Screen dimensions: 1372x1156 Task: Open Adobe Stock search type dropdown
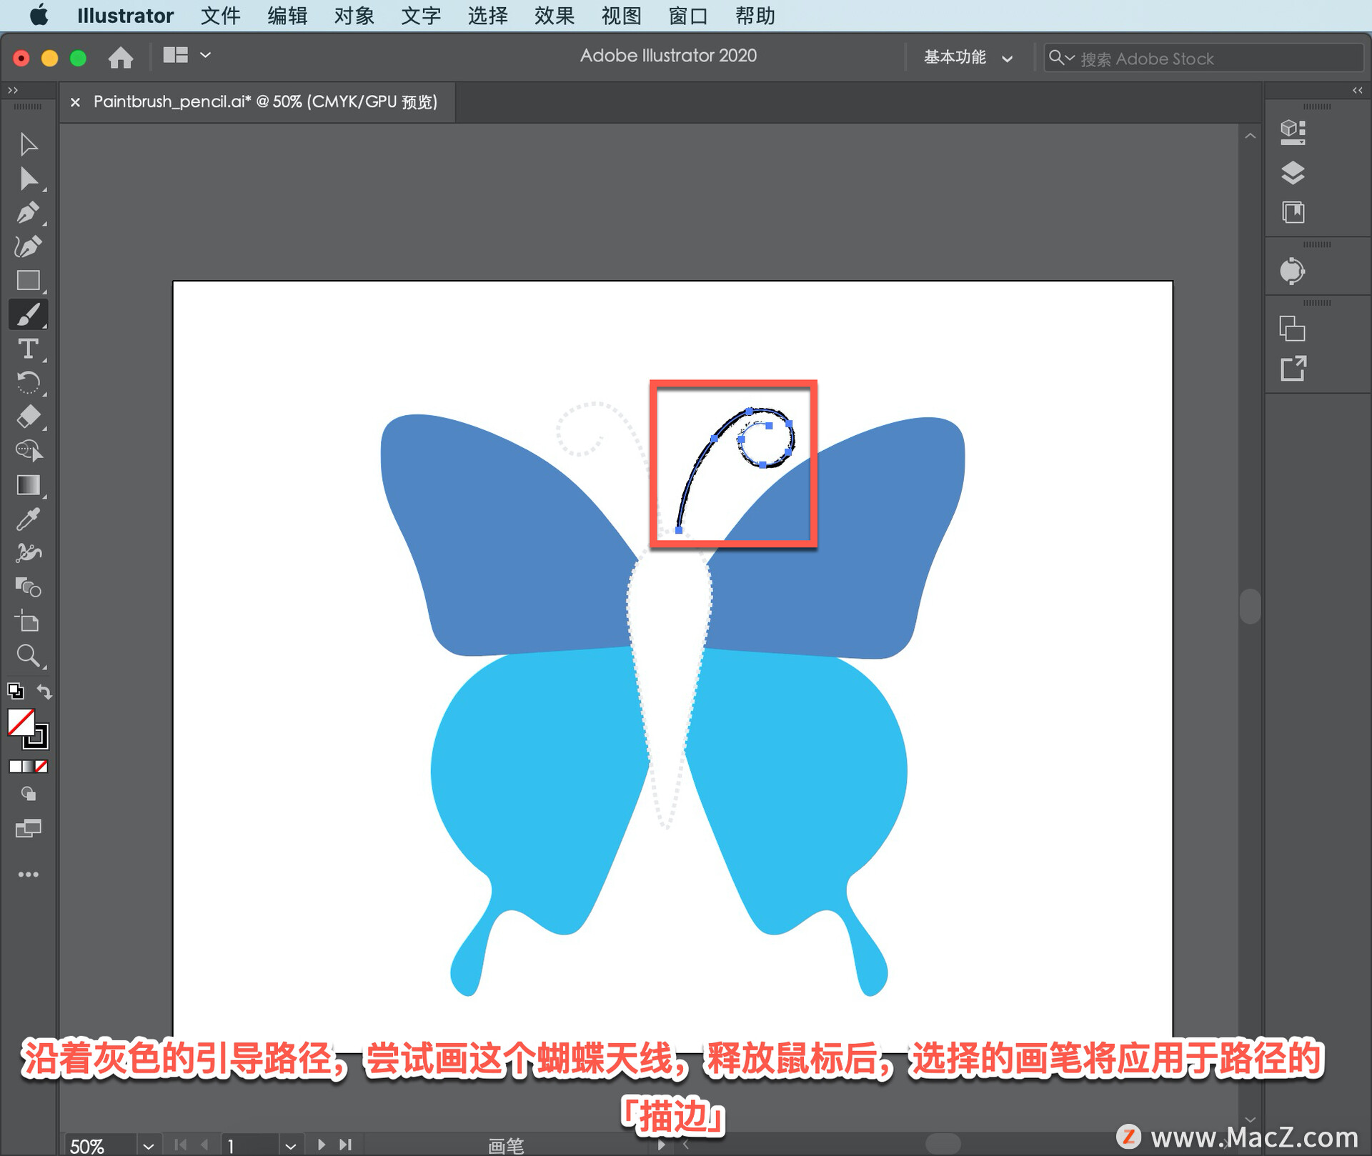point(1062,57)
